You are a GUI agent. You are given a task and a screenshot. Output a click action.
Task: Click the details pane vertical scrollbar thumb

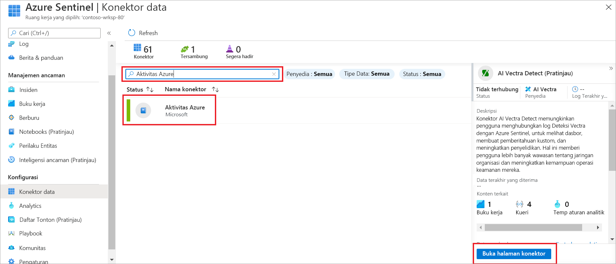[x=612, y=140]
